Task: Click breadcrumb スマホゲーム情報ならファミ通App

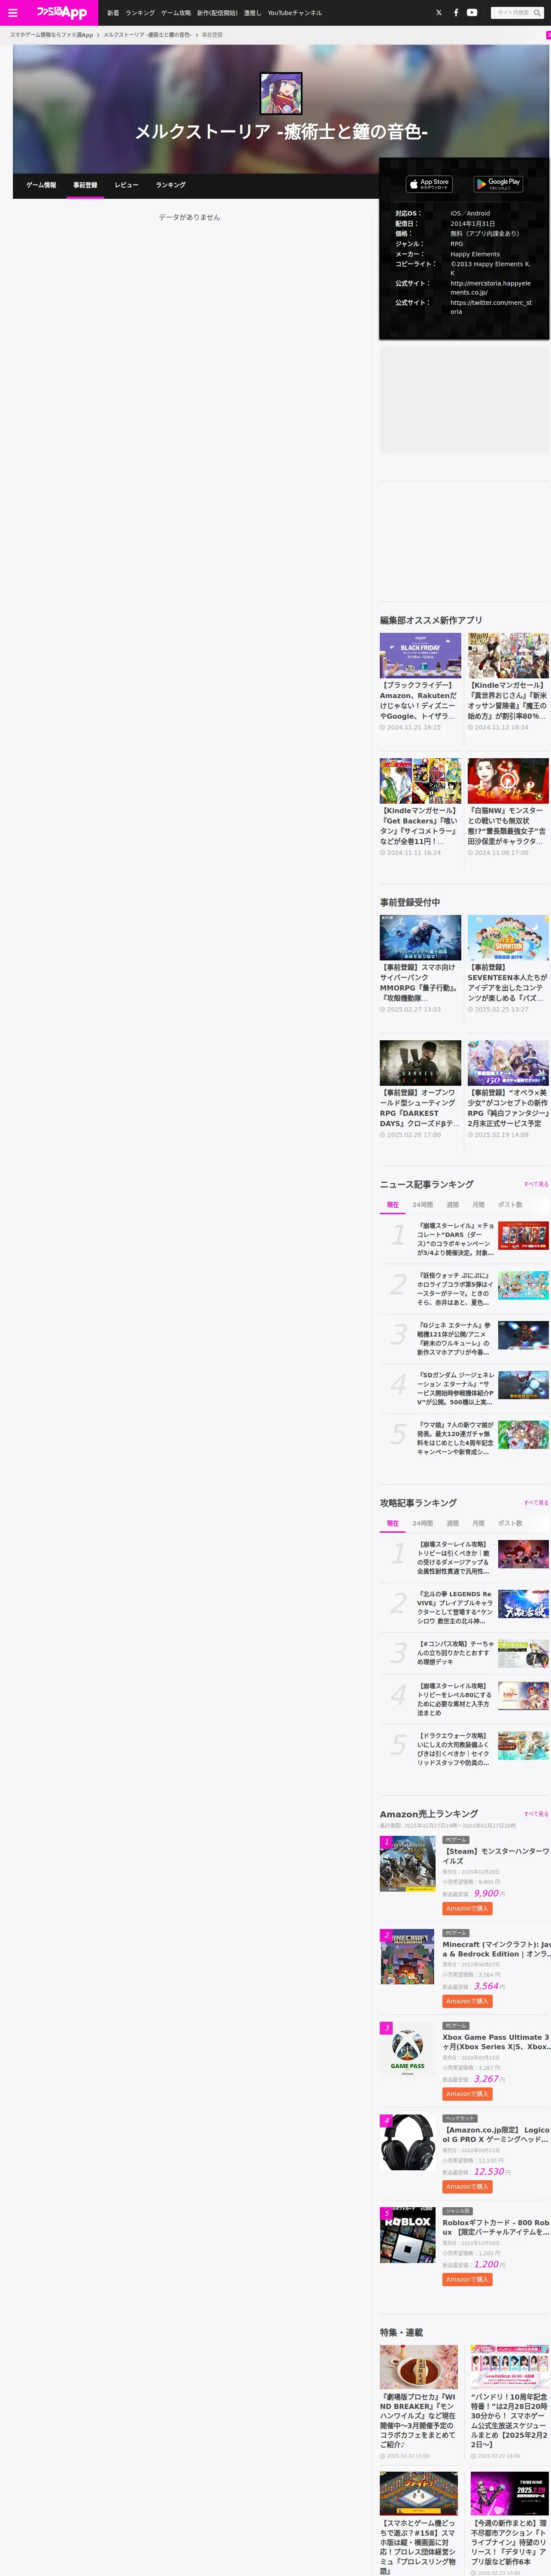Action: pos(51,35)
